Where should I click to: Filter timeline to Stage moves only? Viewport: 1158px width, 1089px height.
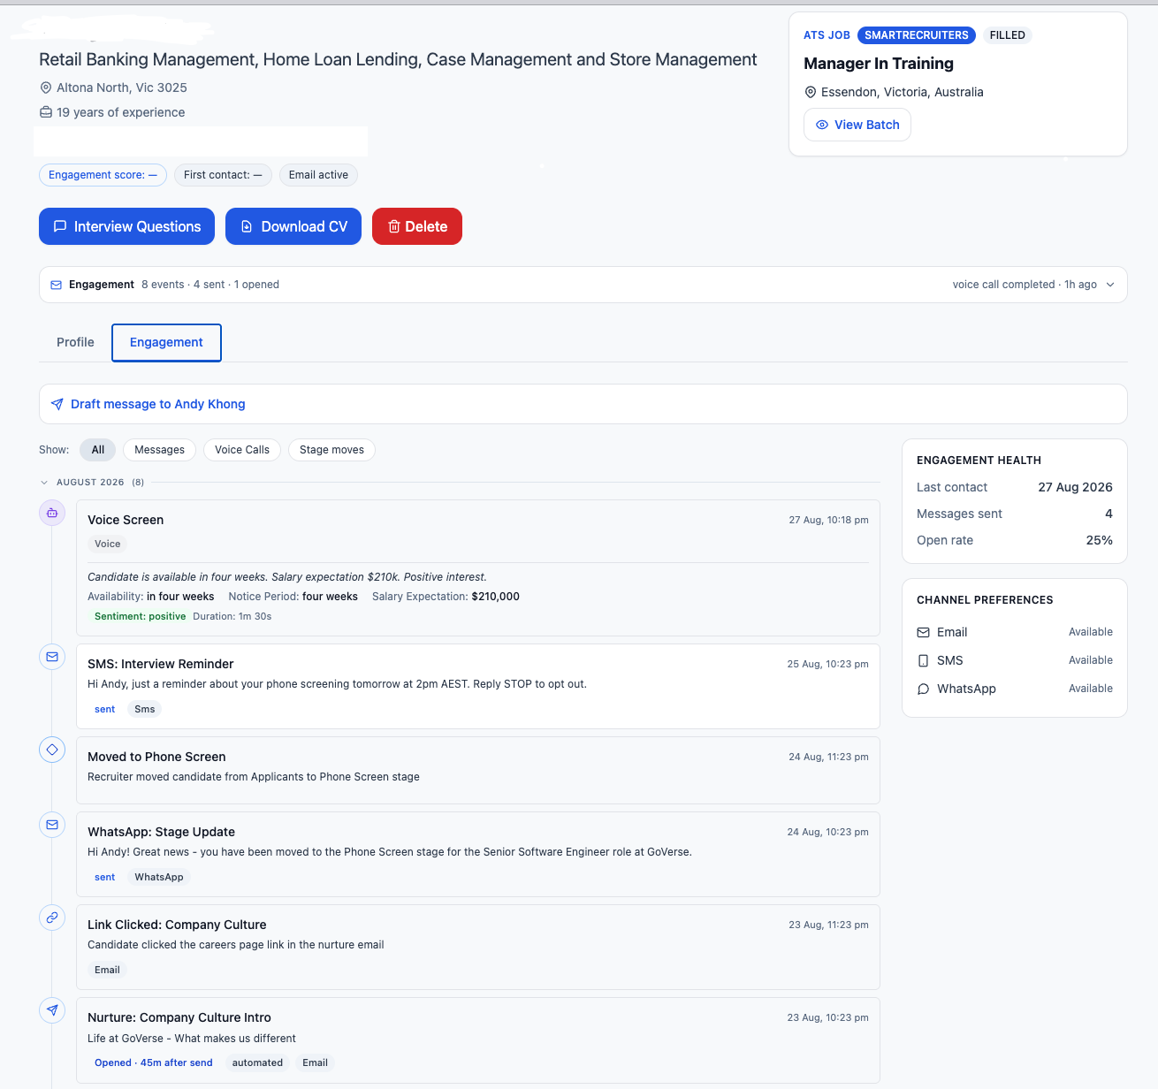click(331, 450)
